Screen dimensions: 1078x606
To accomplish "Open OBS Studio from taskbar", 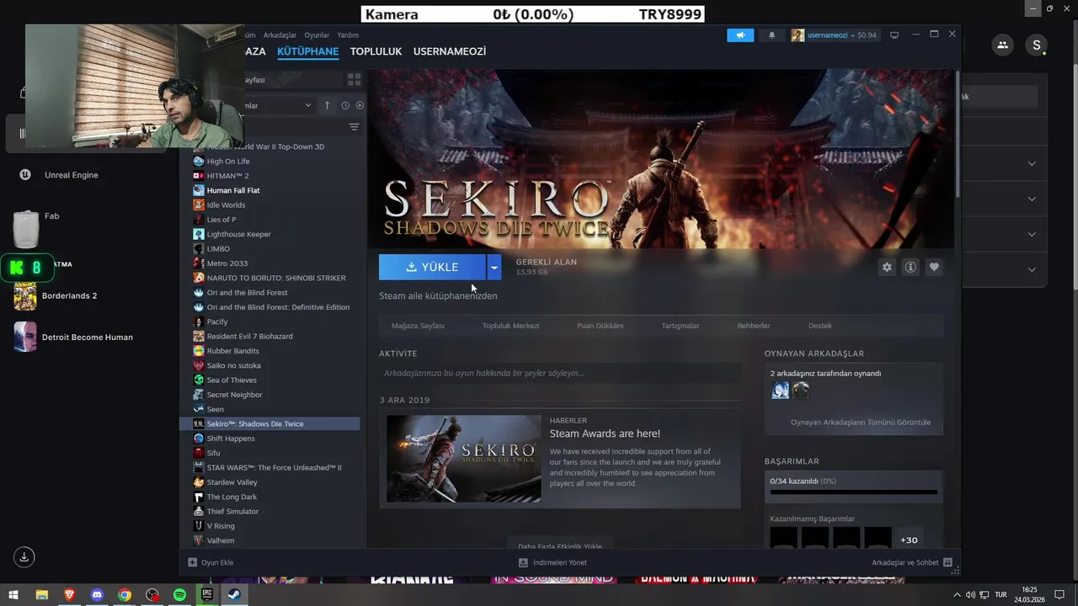I will 152,594.
